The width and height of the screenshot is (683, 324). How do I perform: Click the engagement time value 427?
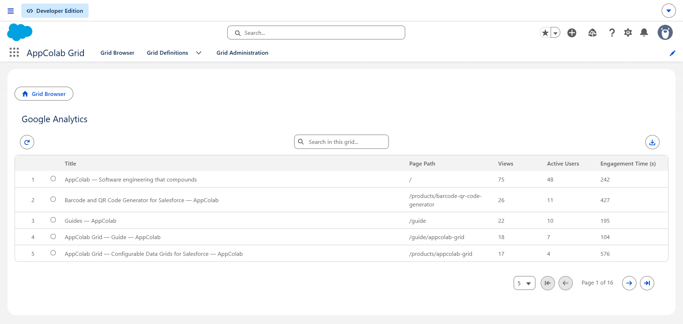[x=605, y=200]
